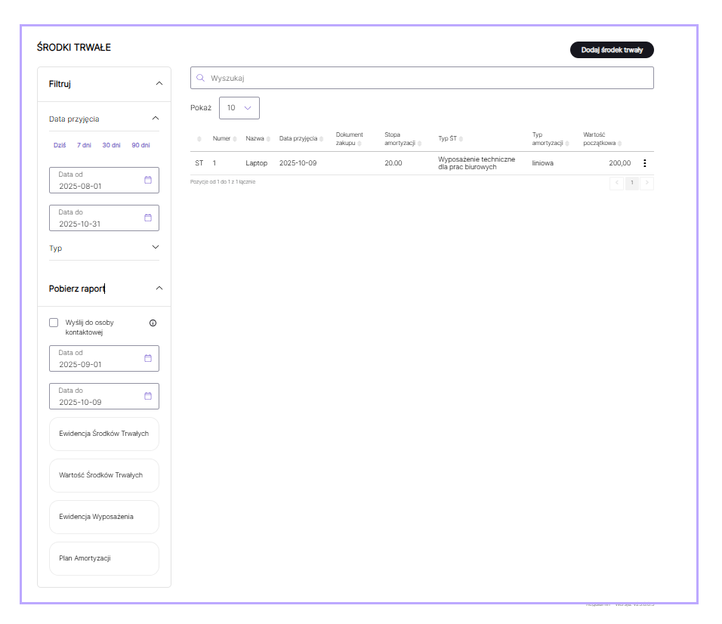Click the Wyszukaj search field
722x624 pixels.
(421, 78)
